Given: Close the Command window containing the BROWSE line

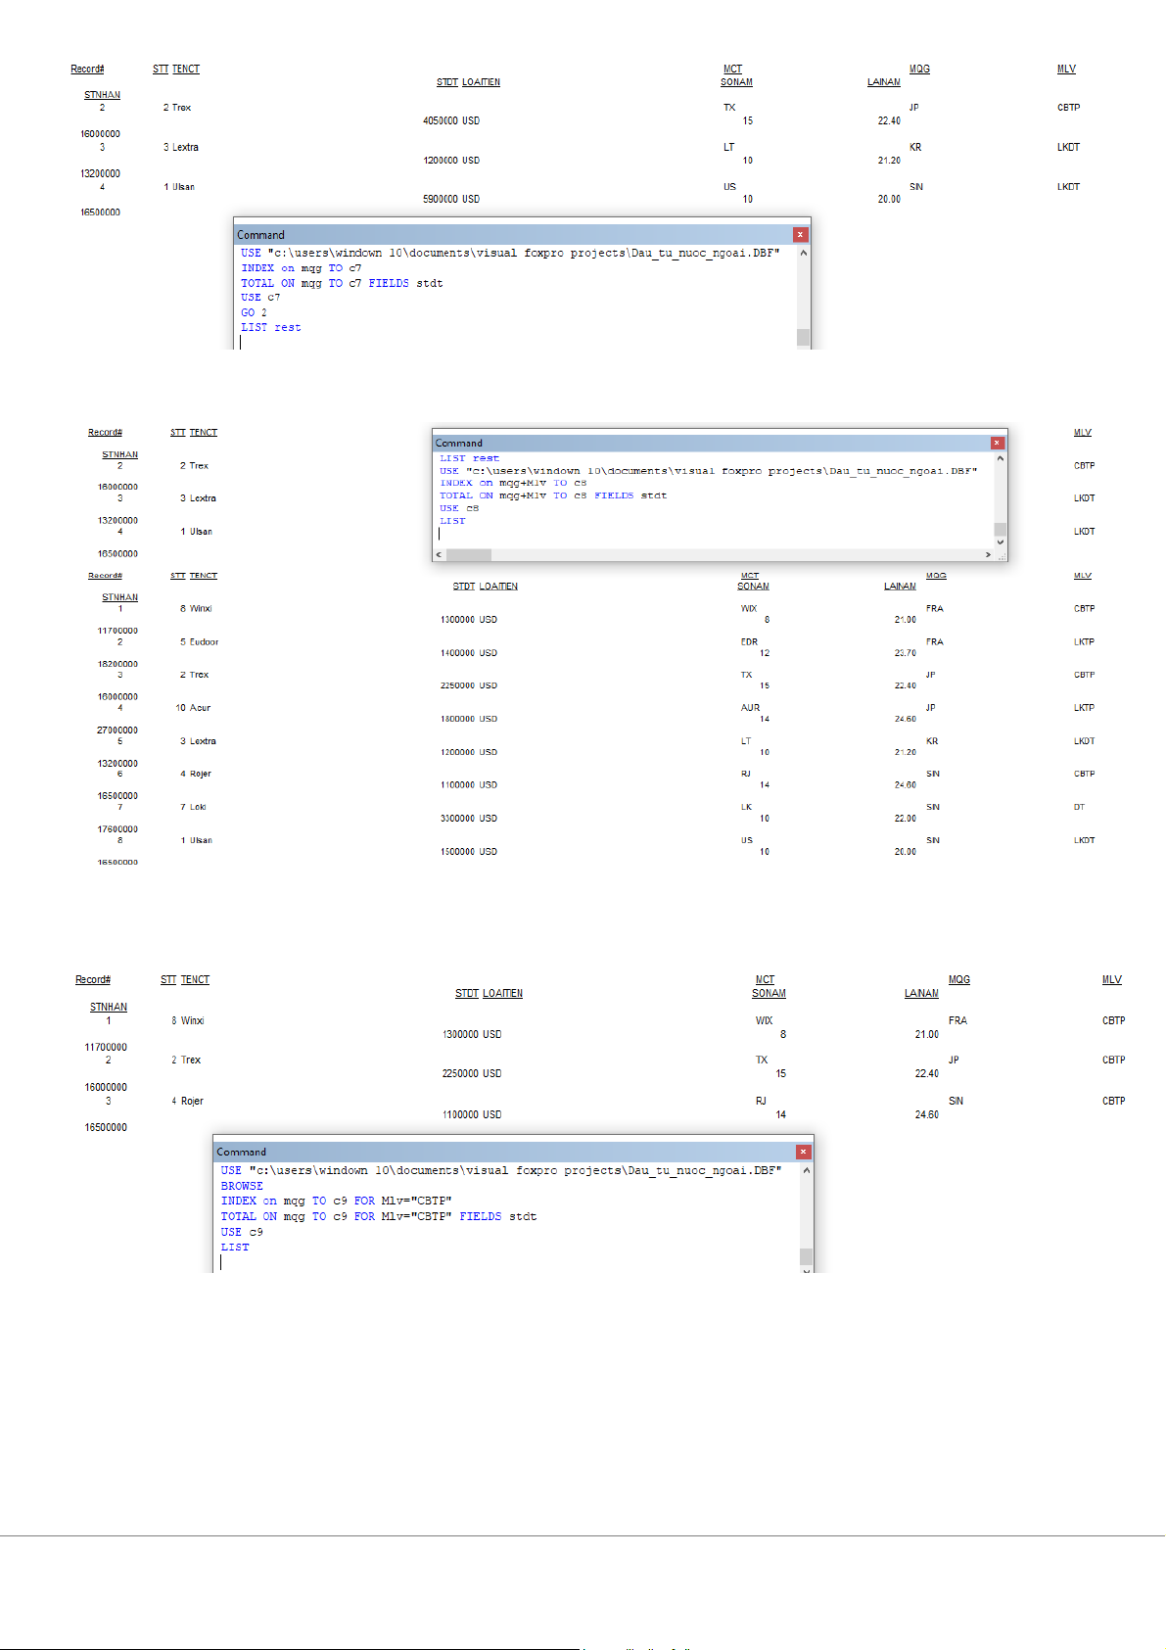Looking at the screenshot, I should (803, 1153).
